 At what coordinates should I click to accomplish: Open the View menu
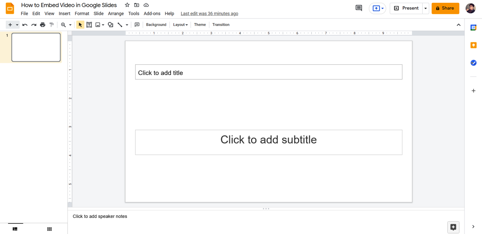(x=49, y=14)
